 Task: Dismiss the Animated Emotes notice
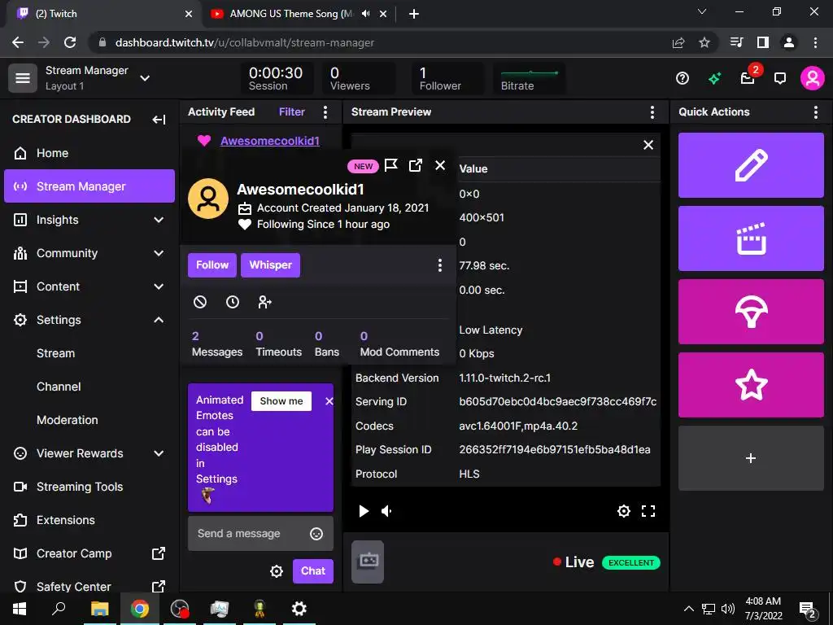point(329,401)
